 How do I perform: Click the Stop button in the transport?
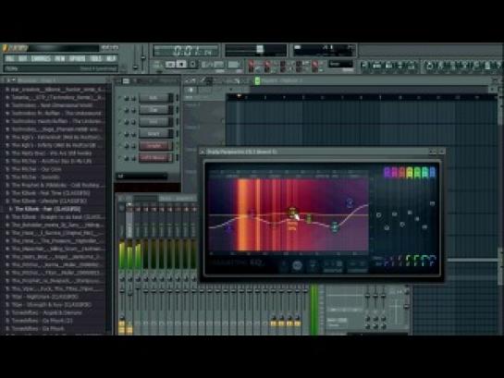pos(181,65)
